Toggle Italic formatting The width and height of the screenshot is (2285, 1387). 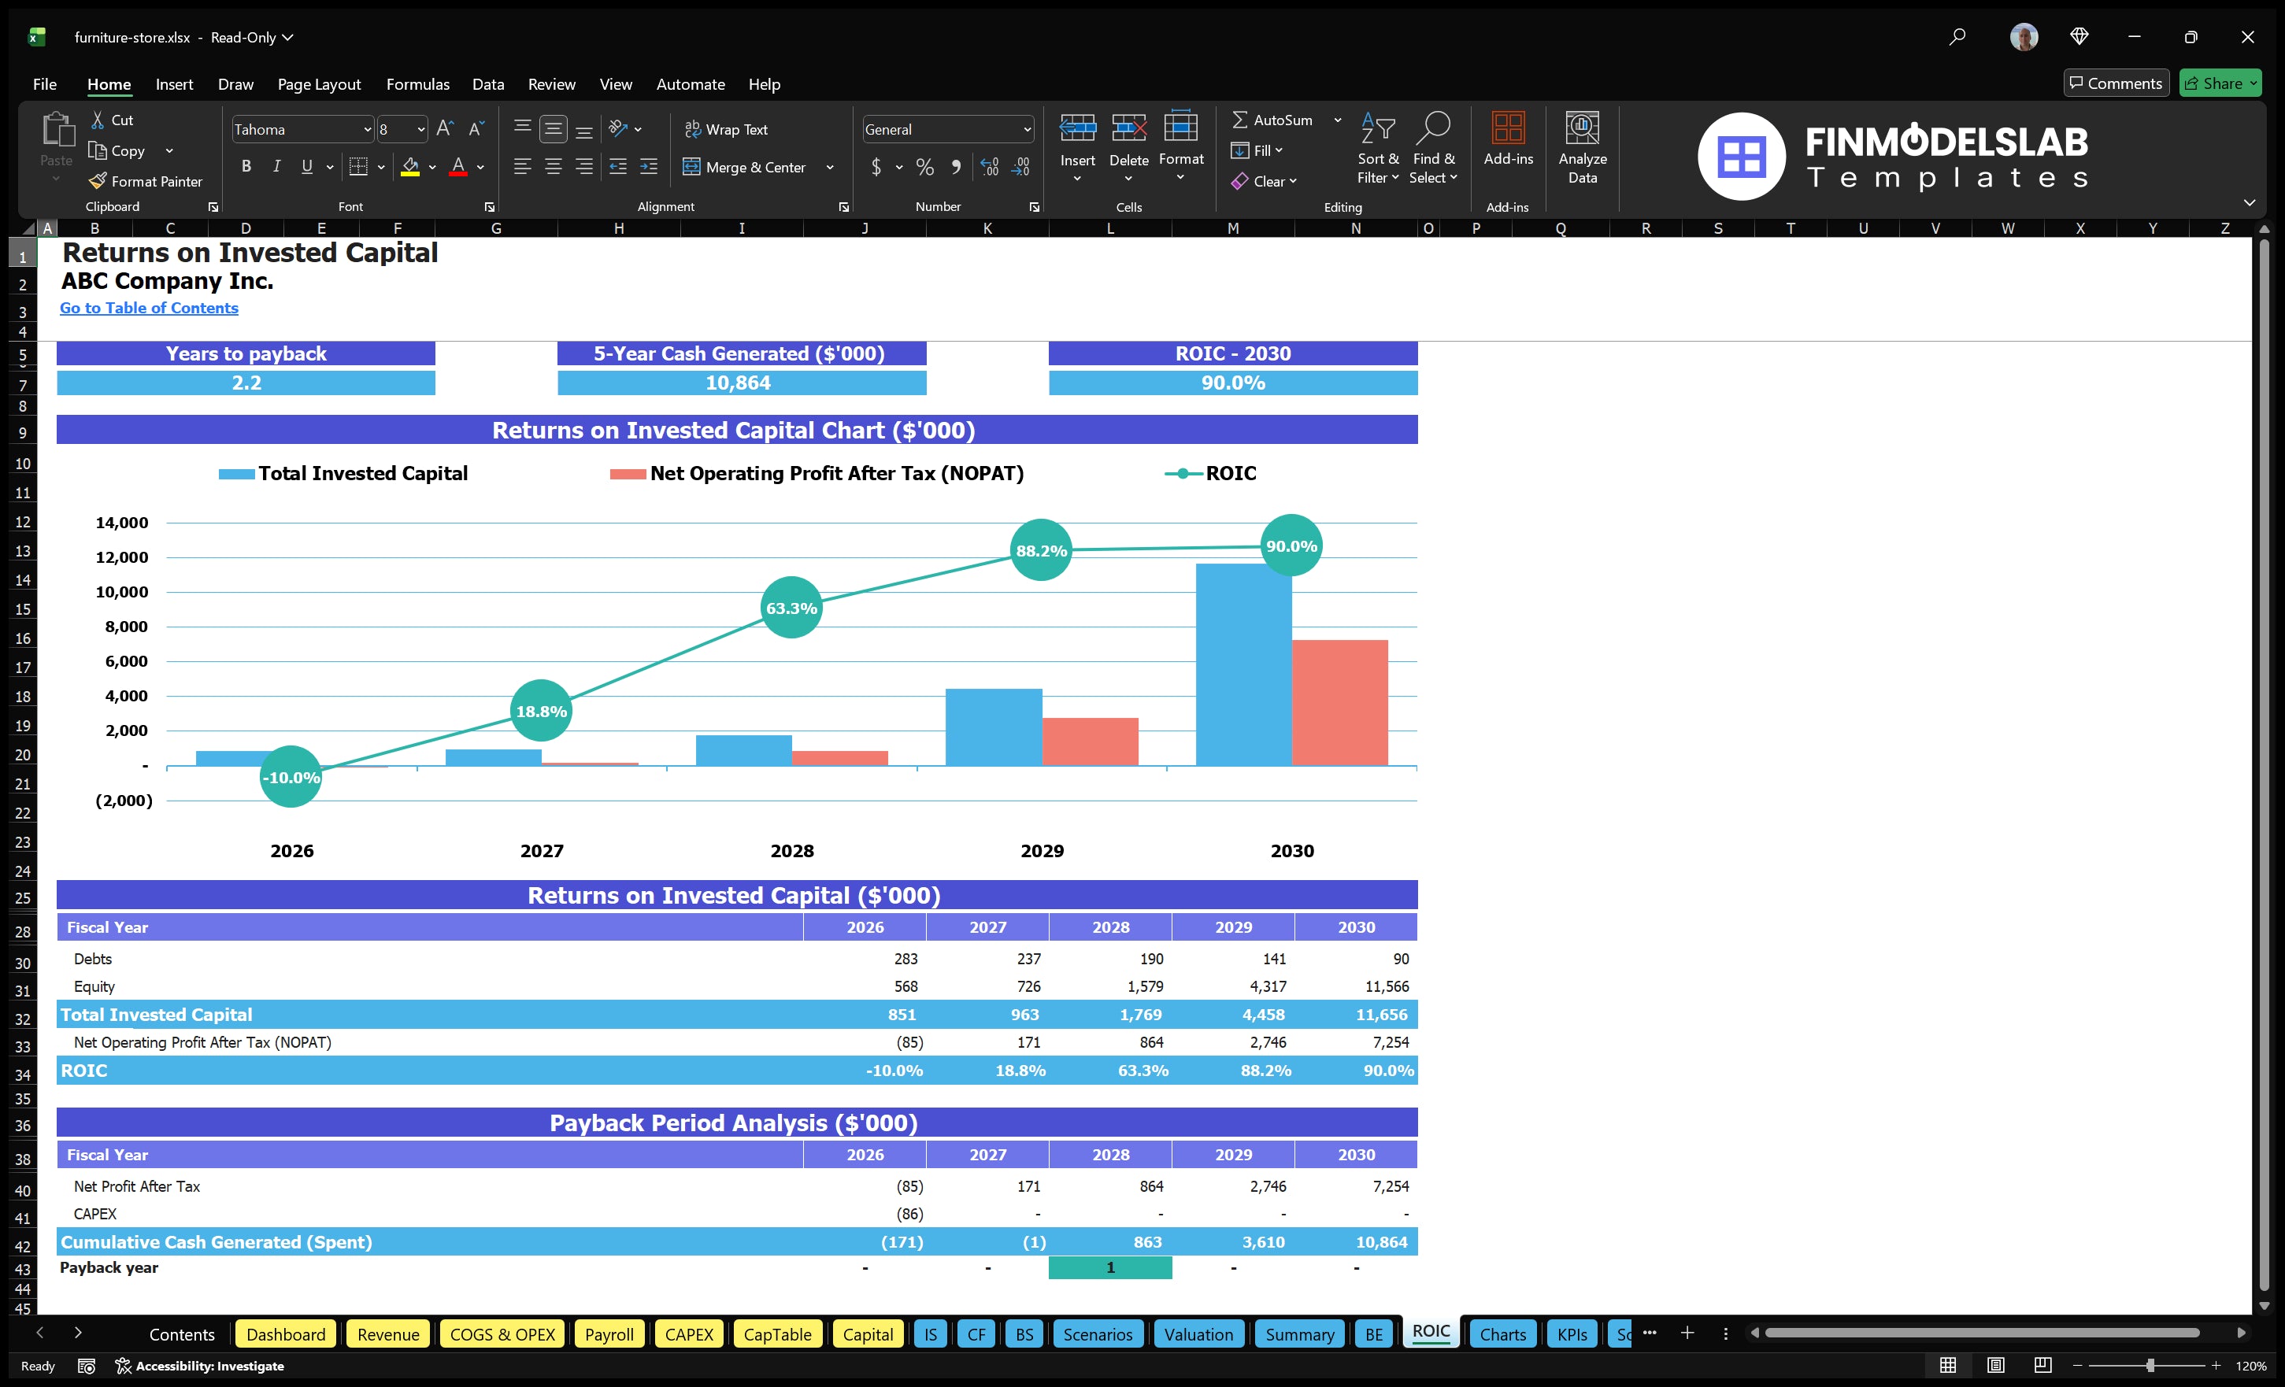pos(276,166)
